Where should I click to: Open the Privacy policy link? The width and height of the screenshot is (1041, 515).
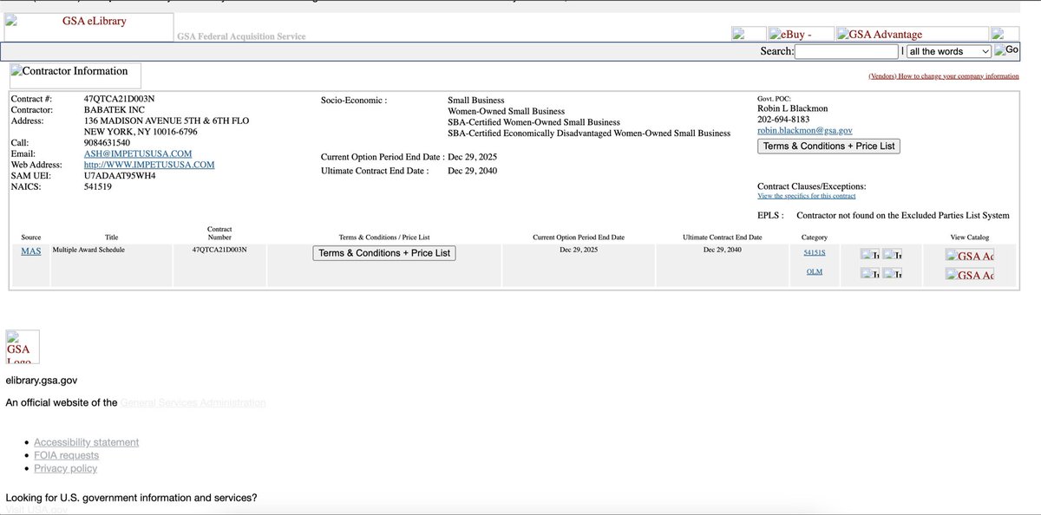pyautogui.click(x=65, y=468)
